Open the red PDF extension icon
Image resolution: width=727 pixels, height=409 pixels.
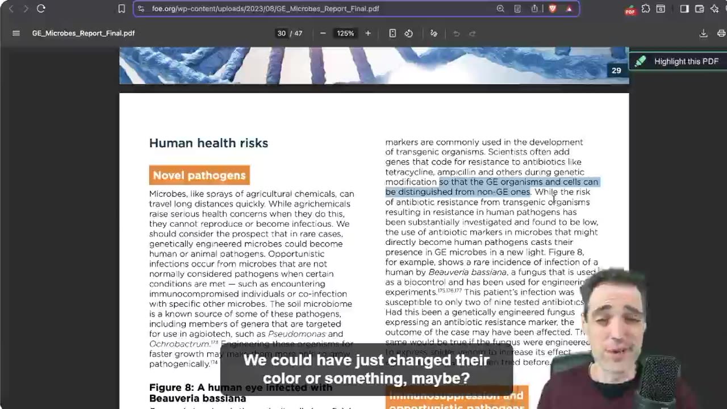[630, 9]
